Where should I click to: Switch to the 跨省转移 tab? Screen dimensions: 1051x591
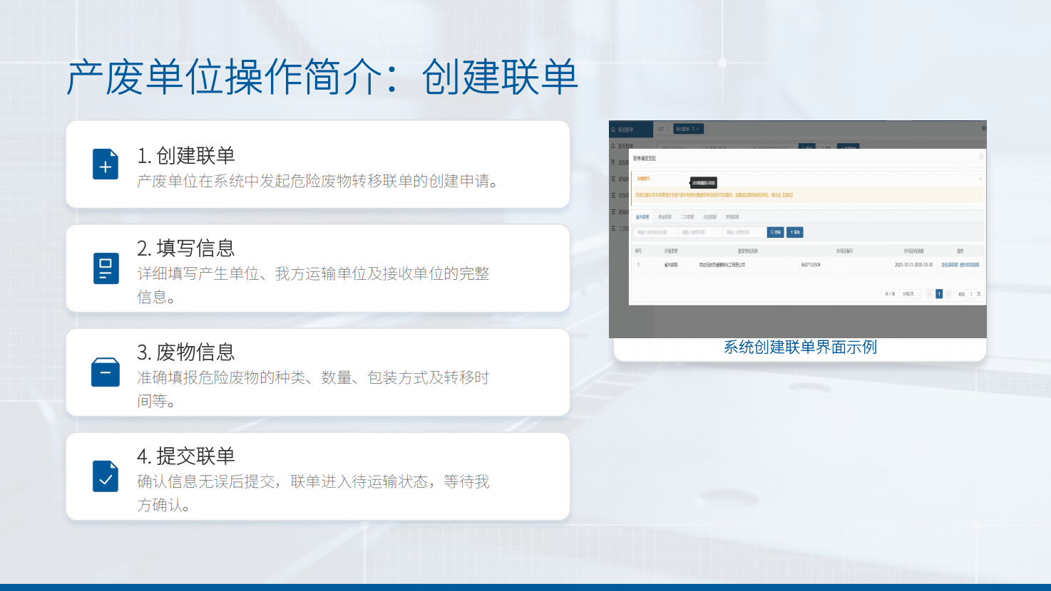665,217
